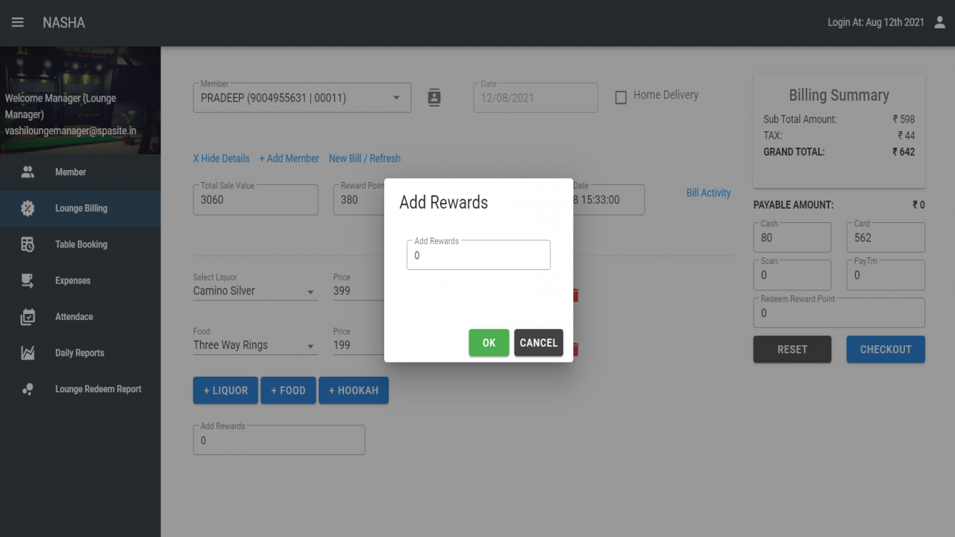Screen dimensions: 955x537
Task: Click the Table Booking sidebar icon
Action: (x=28, y=245)
